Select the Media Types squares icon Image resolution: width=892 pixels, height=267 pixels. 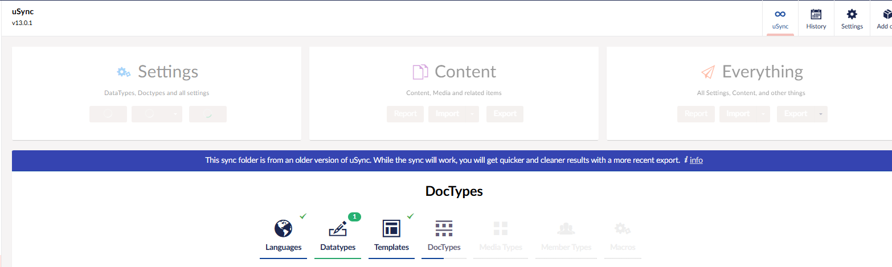coord(500,229)
